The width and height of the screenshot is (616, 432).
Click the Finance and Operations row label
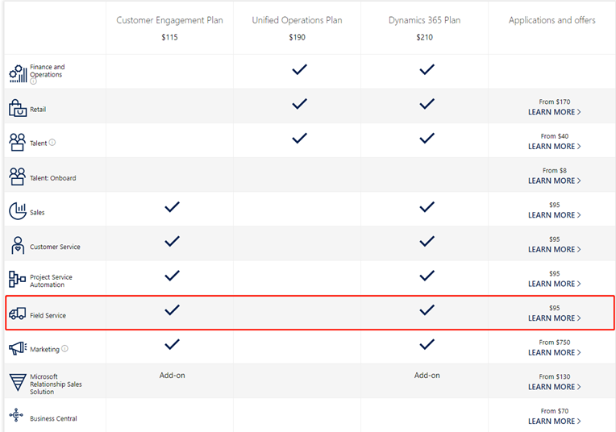point(48,71)
